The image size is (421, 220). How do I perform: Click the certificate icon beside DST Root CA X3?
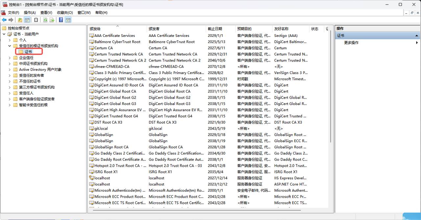(92, 122)
